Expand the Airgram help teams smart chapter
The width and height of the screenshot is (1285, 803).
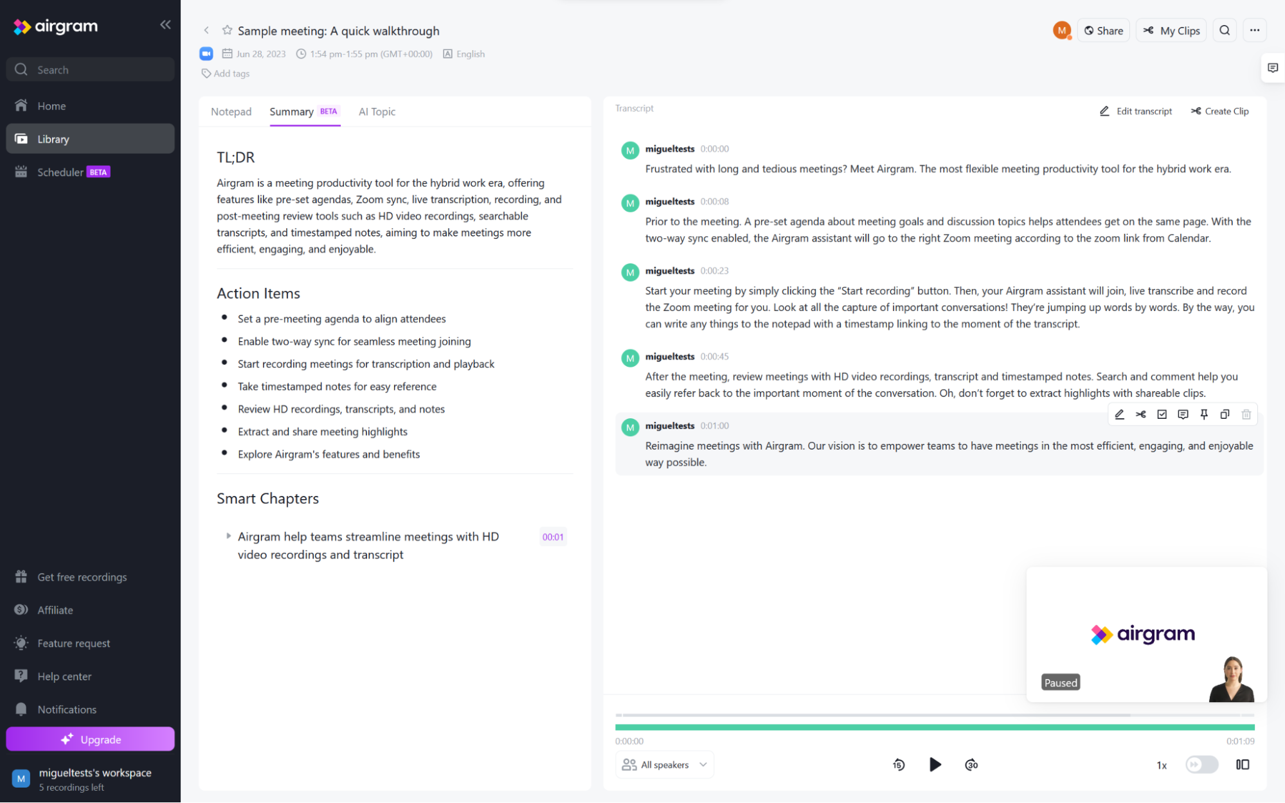(x=228, y=536)
